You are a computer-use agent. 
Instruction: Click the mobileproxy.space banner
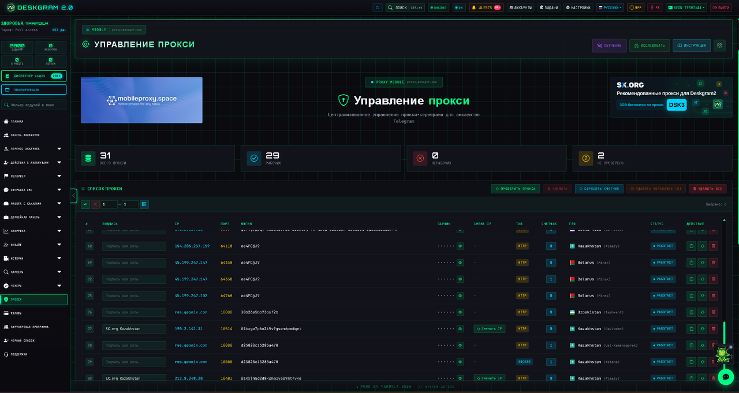click(141, 100)
